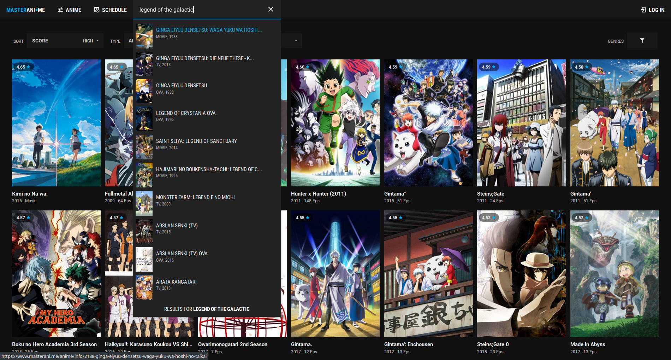Click the Log In button
This screenshot has height=360, width=671.
pos(653,10)
